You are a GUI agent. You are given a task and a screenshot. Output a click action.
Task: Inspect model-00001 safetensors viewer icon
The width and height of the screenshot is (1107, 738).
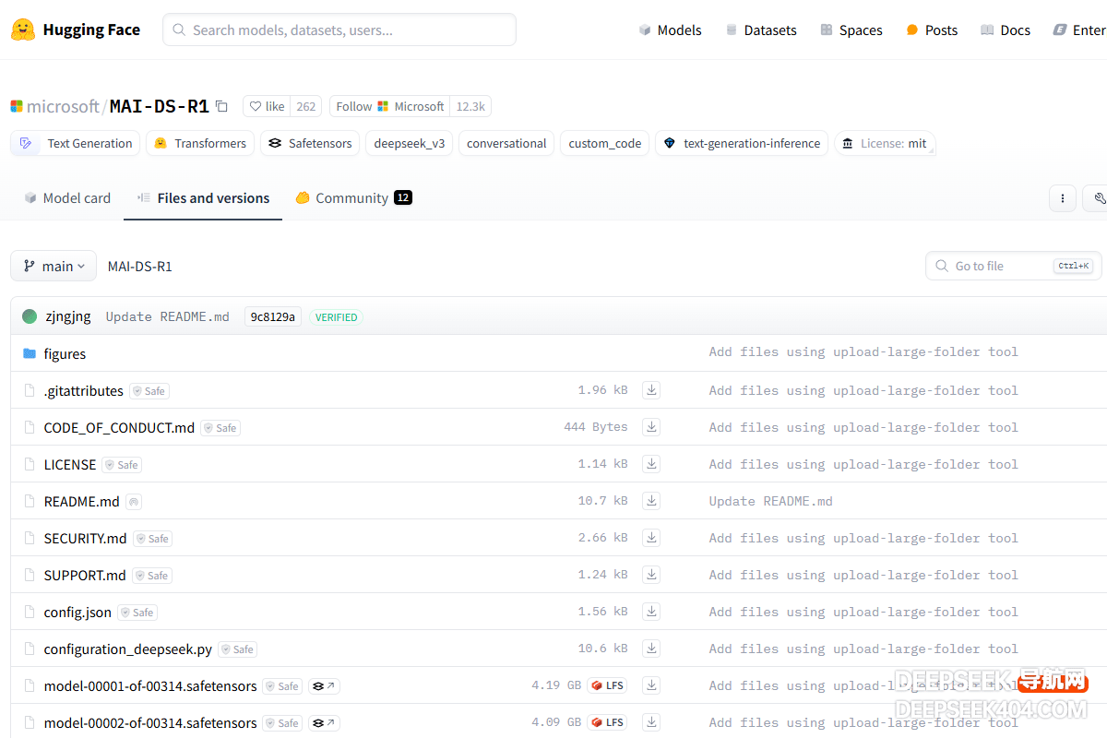pos(324,686)
